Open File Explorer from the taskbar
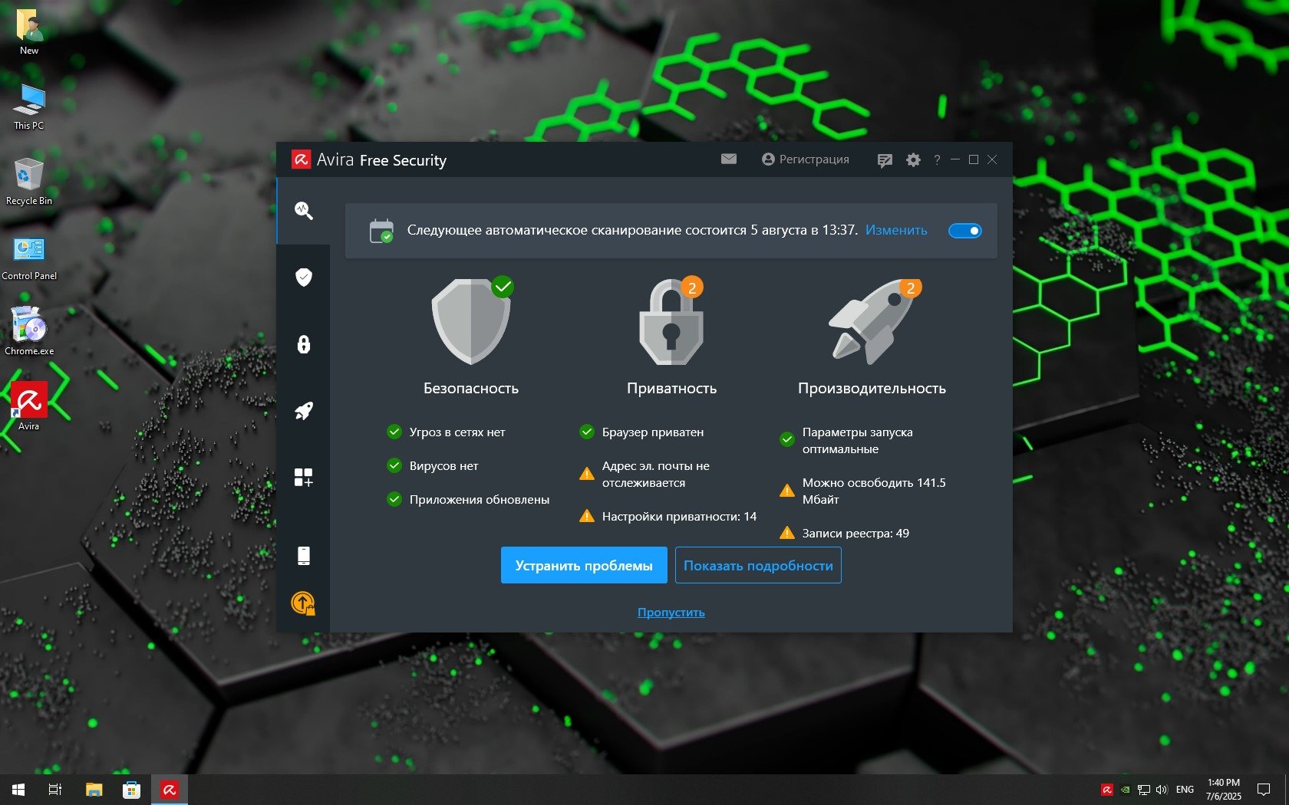 click(x=94, y=790)
